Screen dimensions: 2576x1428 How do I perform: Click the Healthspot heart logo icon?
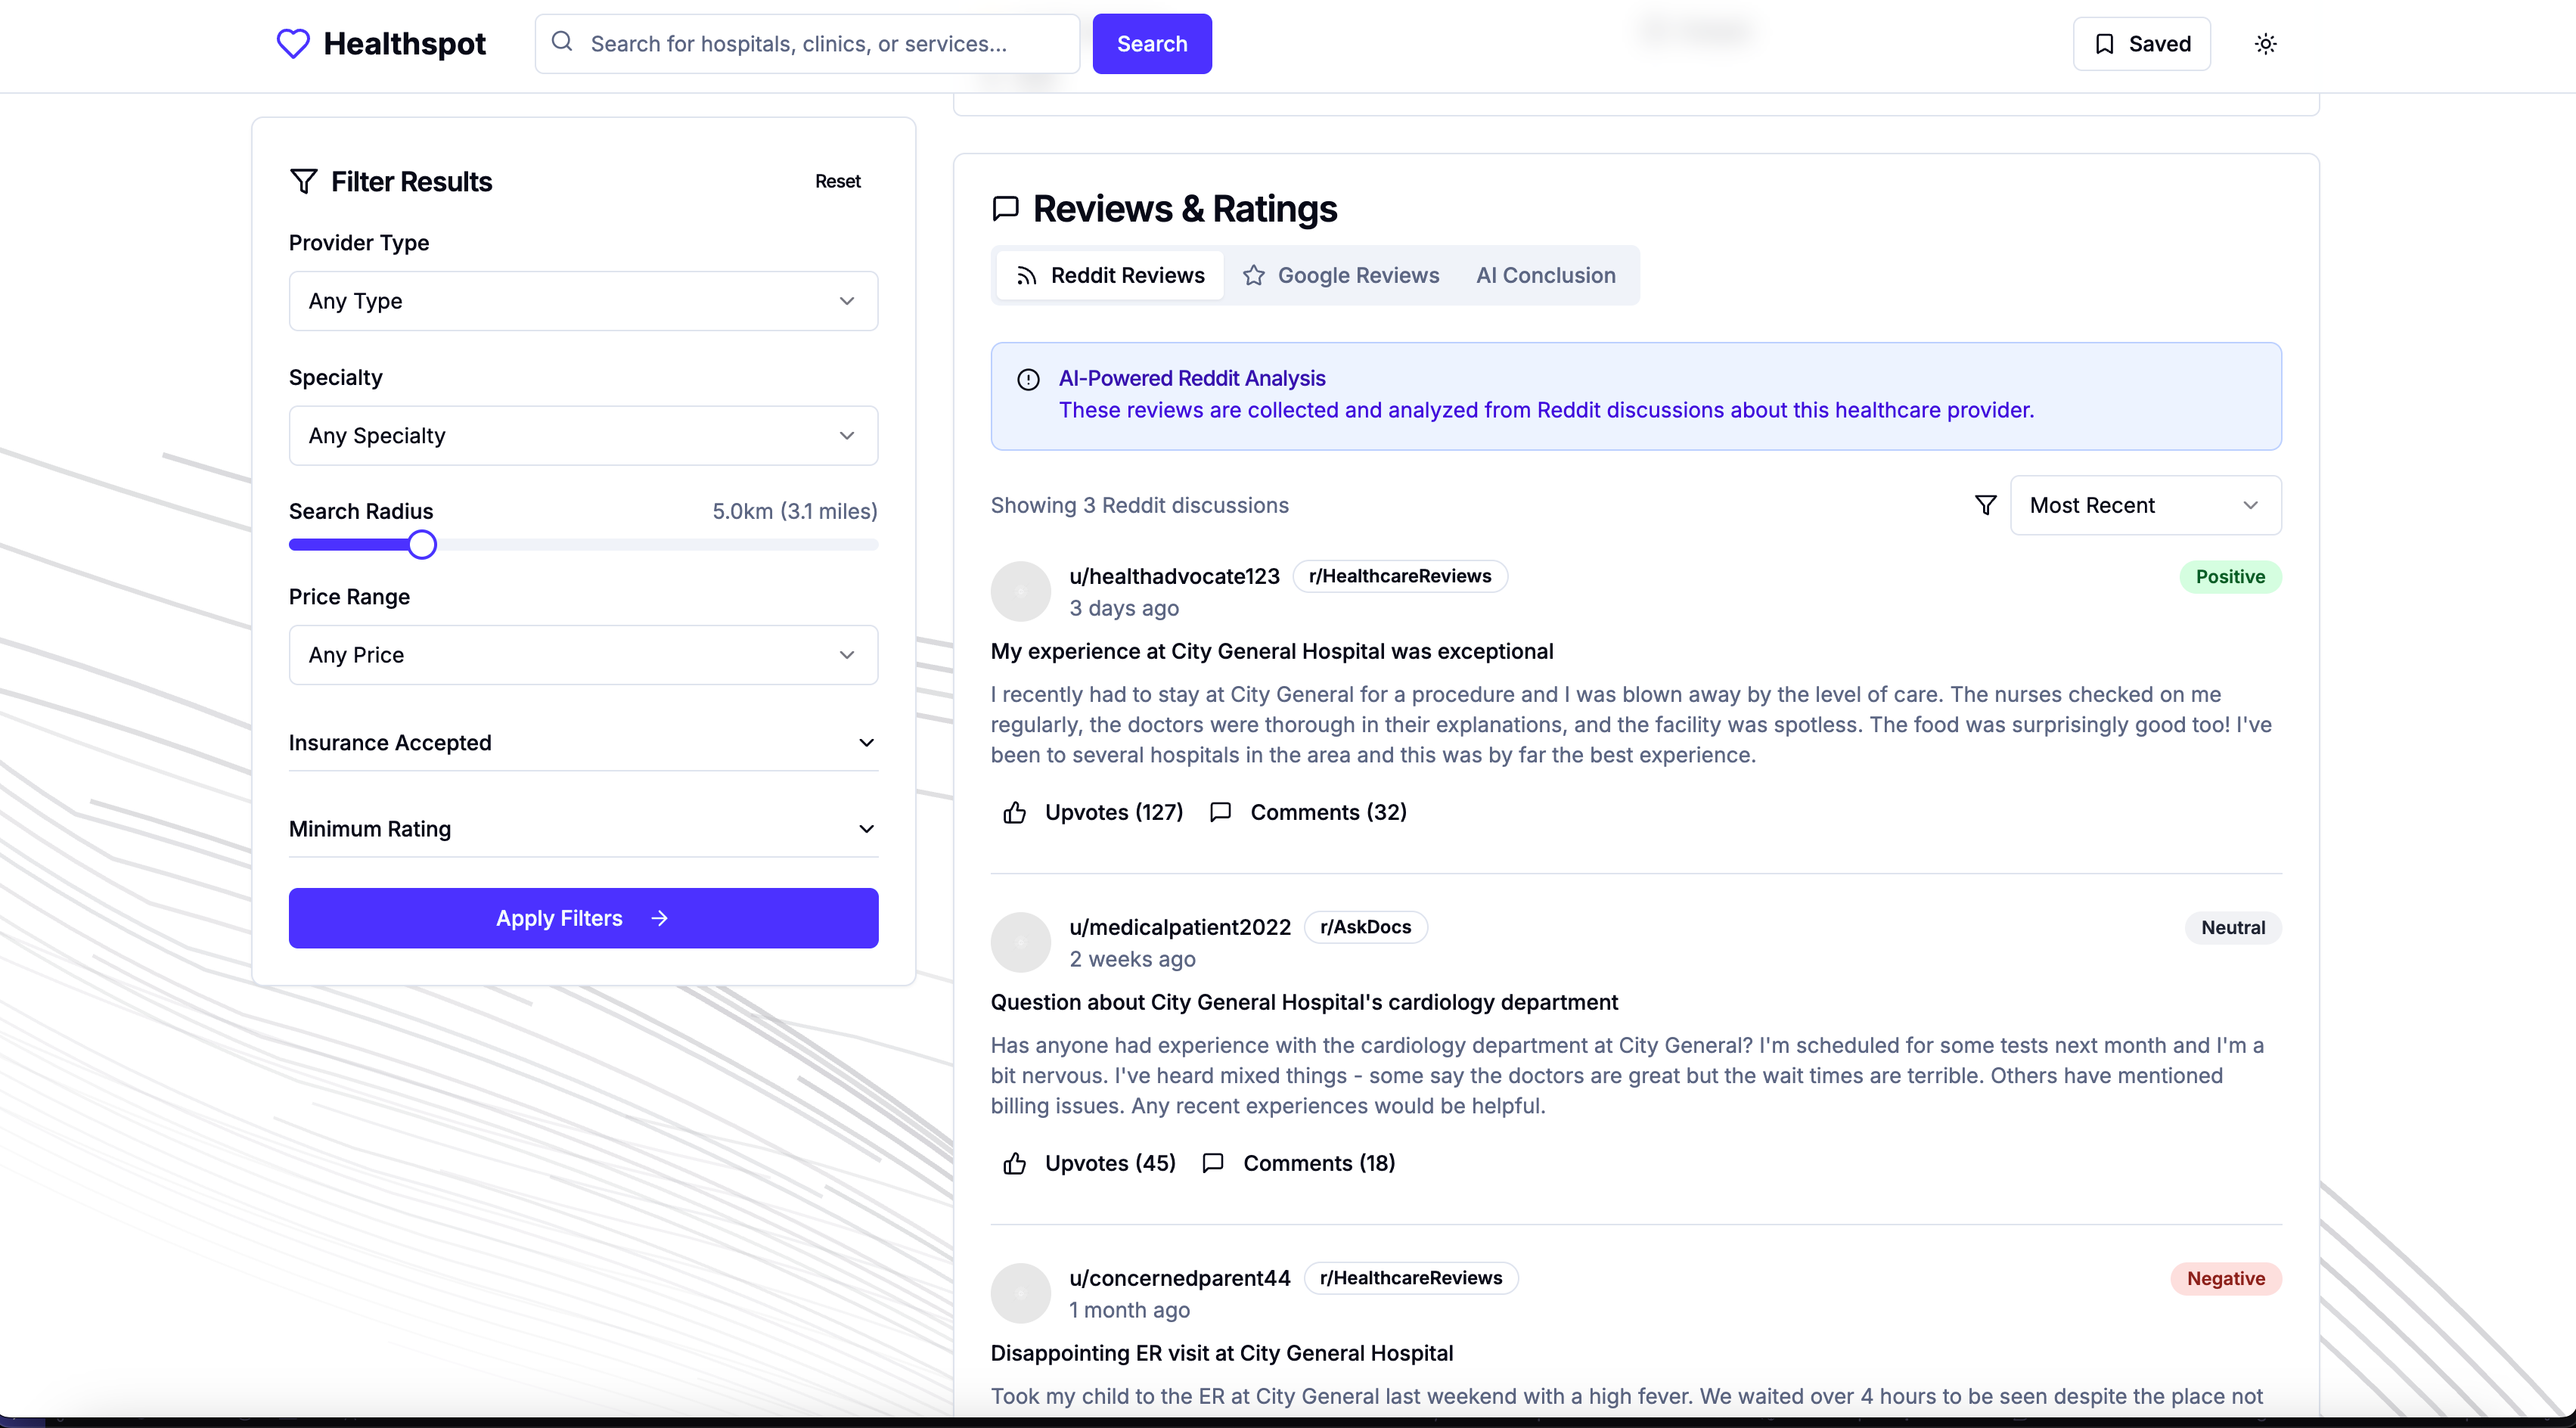pyautogui.click(x=293, y=44)
